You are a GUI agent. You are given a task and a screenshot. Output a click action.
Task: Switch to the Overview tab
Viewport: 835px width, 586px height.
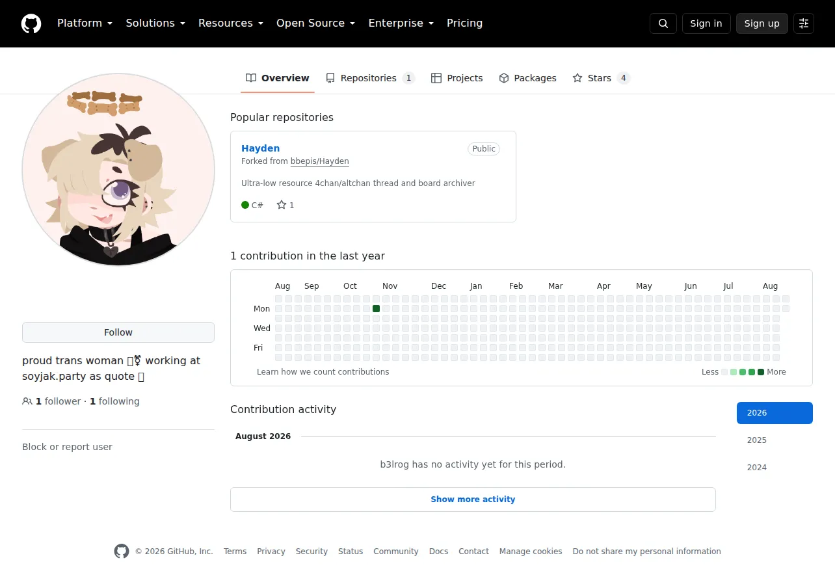[278, 78]
